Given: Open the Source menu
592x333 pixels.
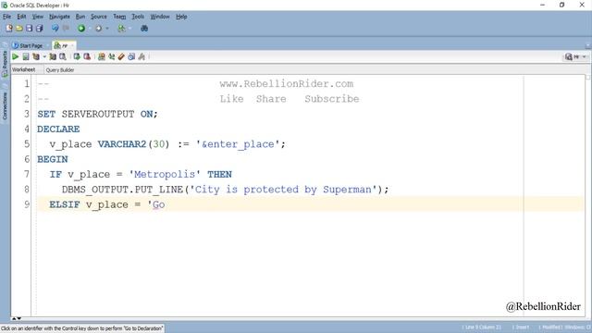Looking at the screenshot, I should [x=99, y=17].
